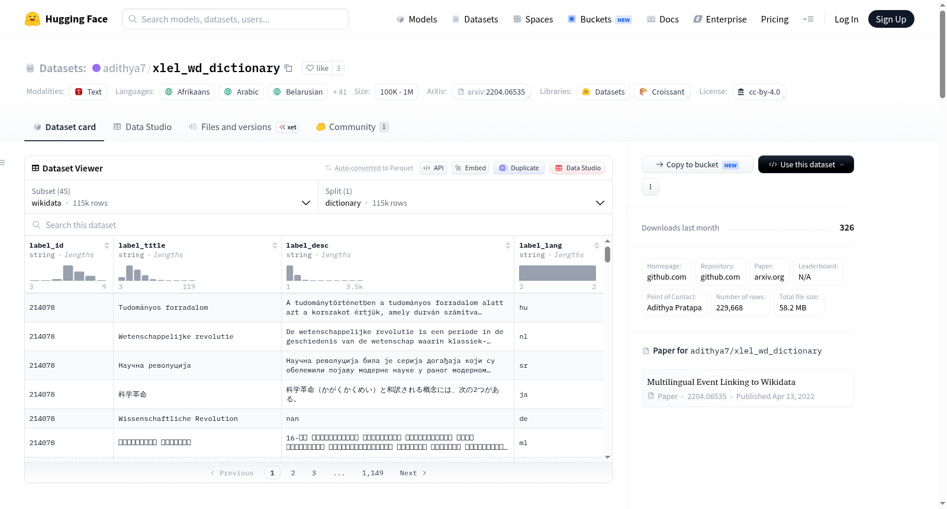
Task: Click the Log In link
Action: pos(846,19)
